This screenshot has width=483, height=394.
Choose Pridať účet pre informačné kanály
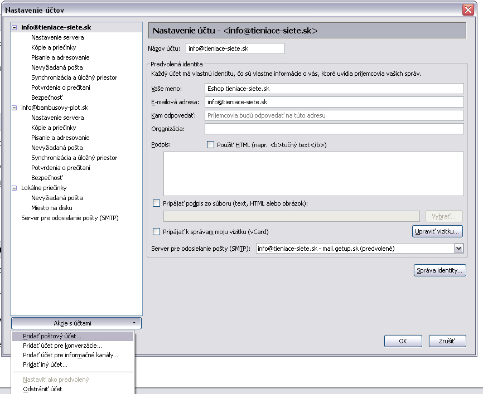point(70,355)
